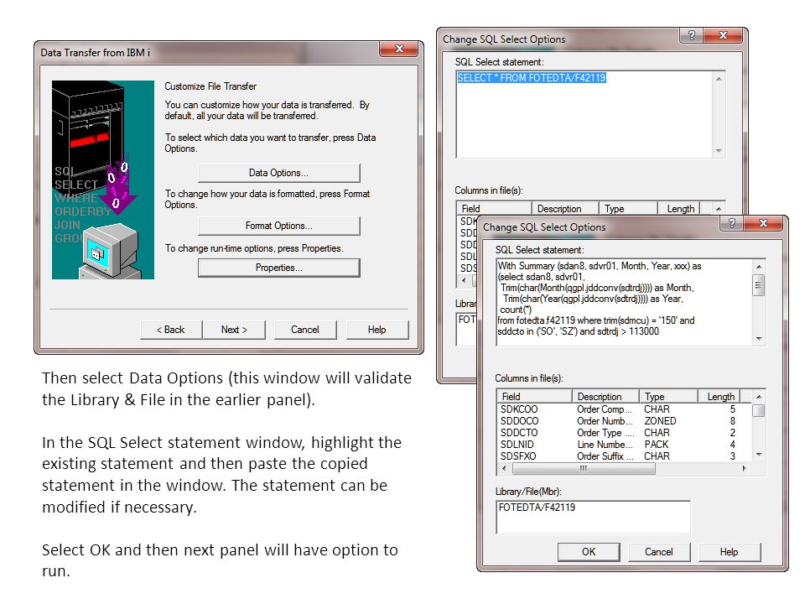Open Format Options dialog
This screenshot has width=805, height=604.
tap(278, 226)
